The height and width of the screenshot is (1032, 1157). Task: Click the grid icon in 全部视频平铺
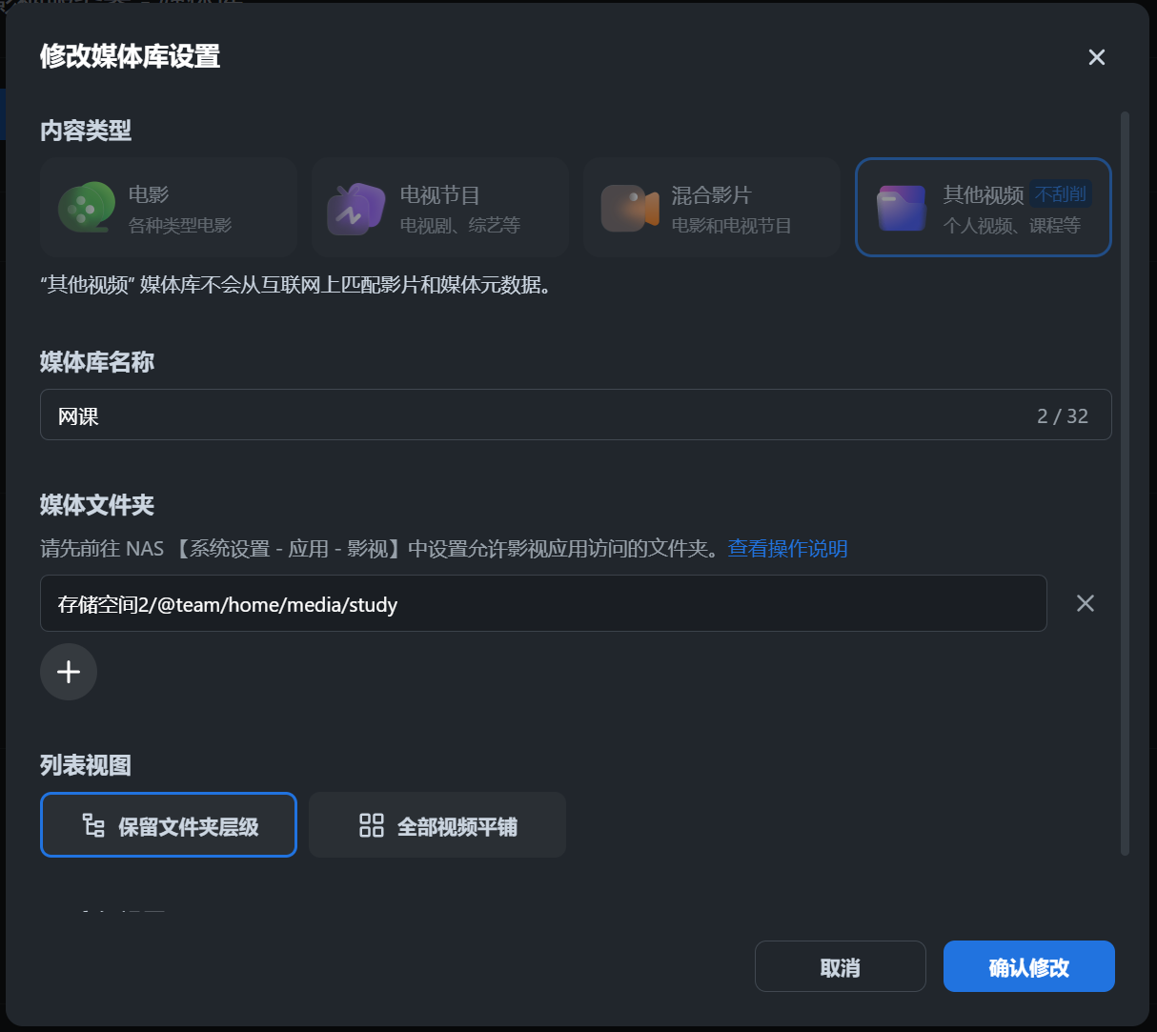point(371,825)
